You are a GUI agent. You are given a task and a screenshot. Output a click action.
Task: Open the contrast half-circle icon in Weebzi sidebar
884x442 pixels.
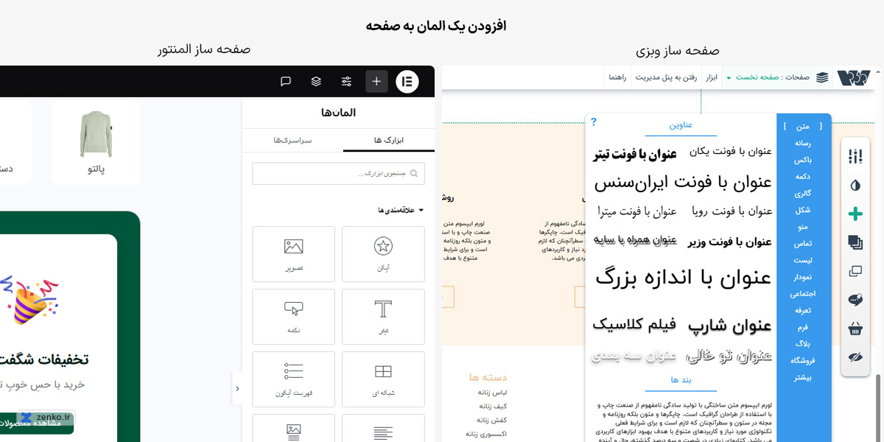(855, 185)
